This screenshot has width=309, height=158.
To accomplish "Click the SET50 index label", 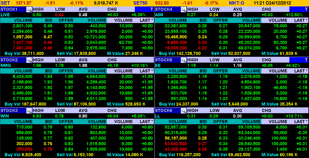I will click(x=140, y=3).
